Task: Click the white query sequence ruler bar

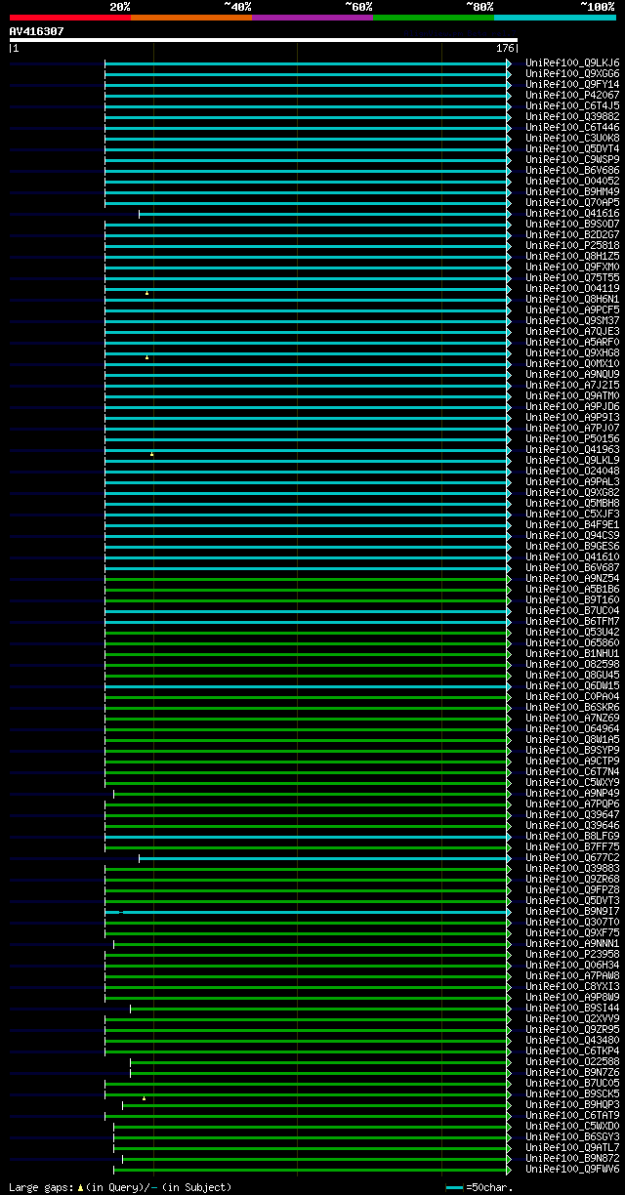Action: pos(263,40)
